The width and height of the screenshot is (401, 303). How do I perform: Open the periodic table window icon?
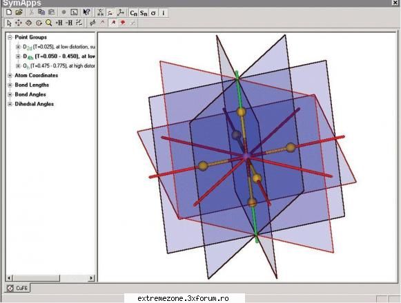click(74, 12)
